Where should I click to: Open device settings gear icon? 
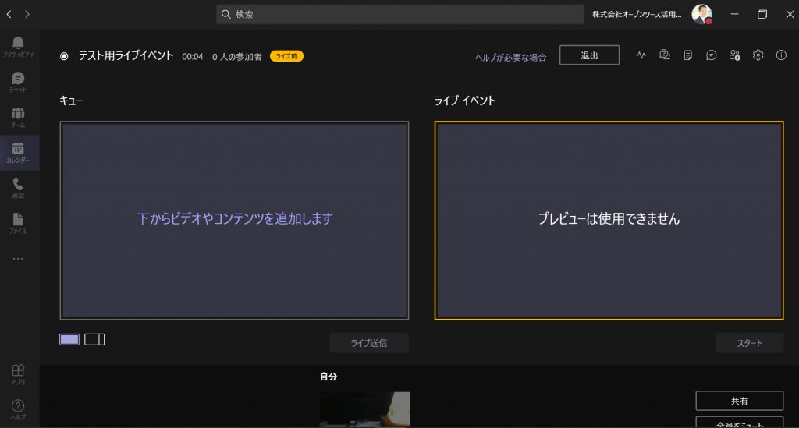[758, 55]
